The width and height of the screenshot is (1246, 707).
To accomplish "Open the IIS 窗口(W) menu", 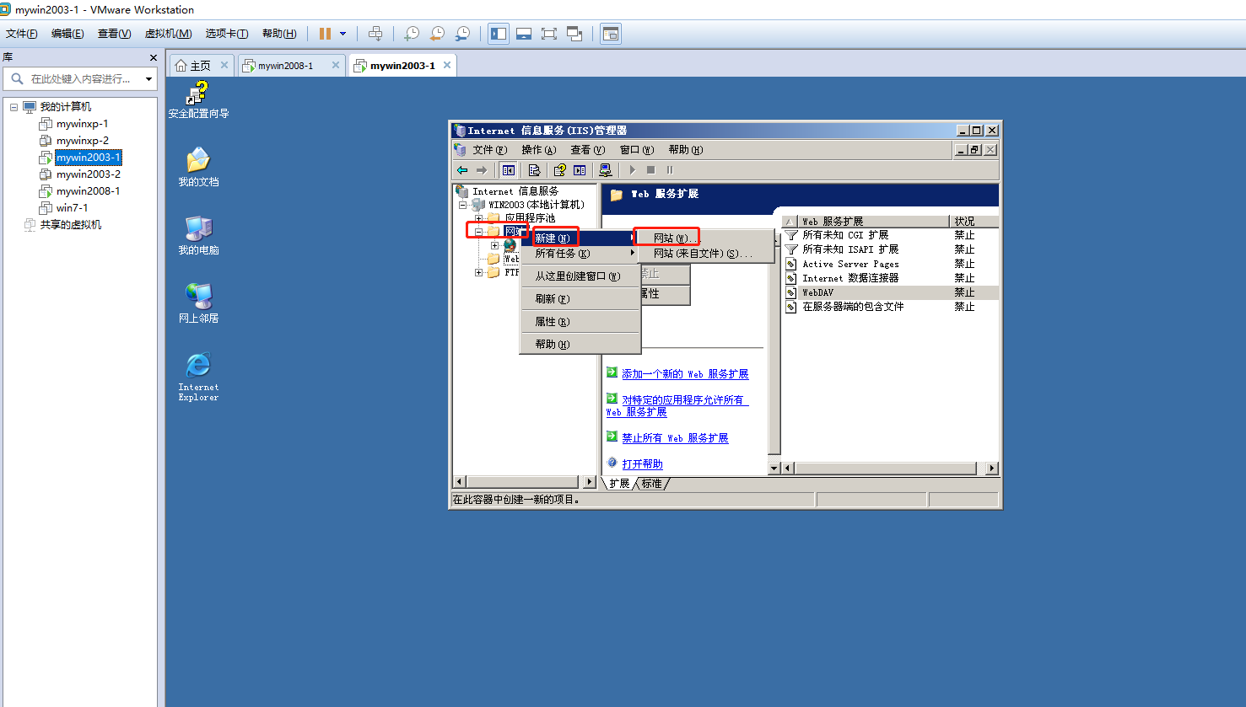I will tap(637, 150).
